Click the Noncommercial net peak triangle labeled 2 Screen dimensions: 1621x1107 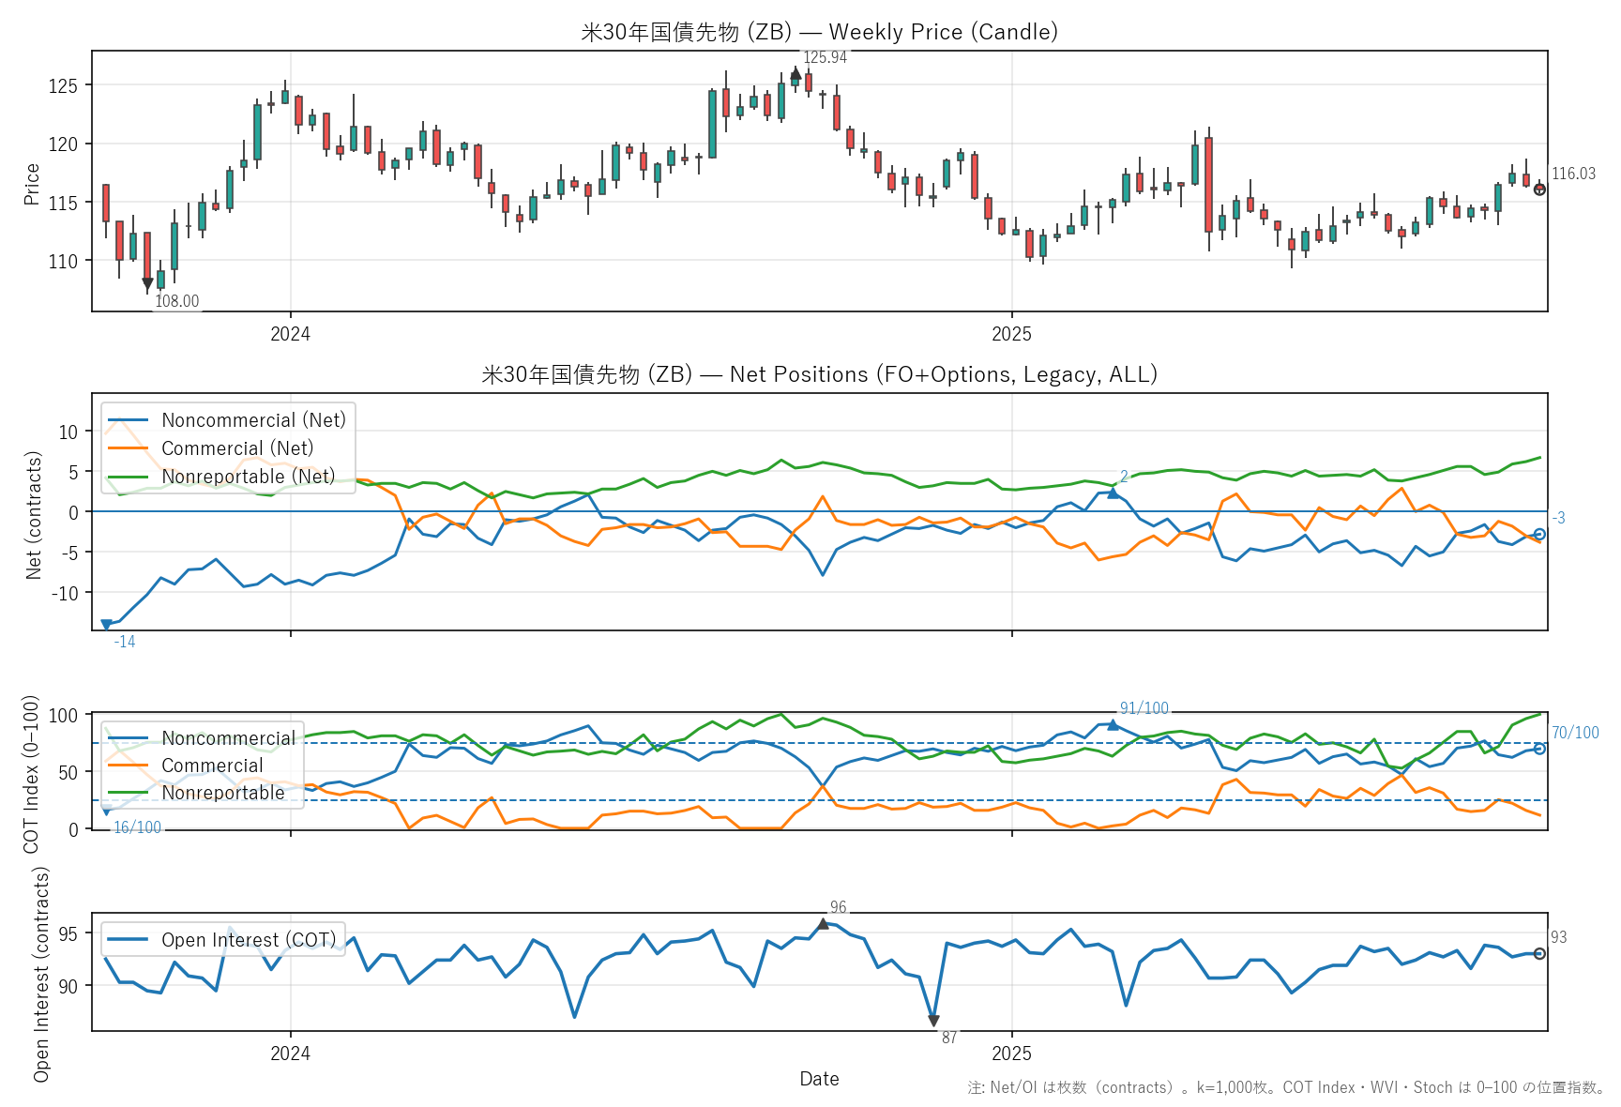[1113, 493]
